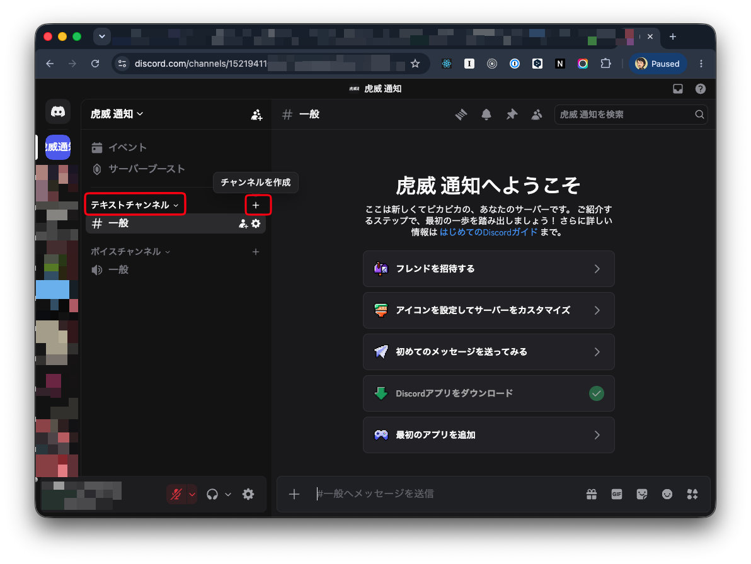Click 初めてのメッセージを送ってみる card
The height and width of the screenshot is (564, 751).
point(488,352)
